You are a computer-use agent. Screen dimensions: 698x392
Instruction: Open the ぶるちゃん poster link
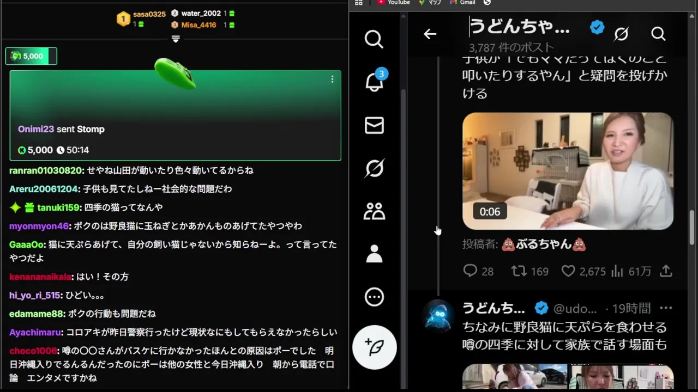pyautogui.click(x=544, y=244)
